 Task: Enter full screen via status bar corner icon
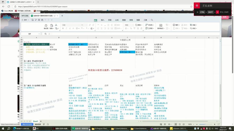click(x=218, y=124)
